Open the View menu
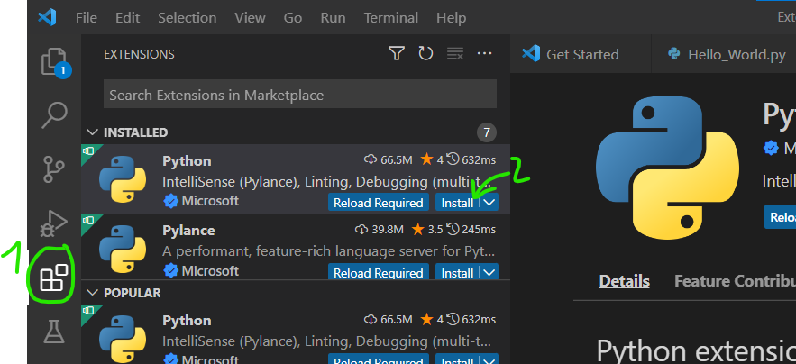 250,18
